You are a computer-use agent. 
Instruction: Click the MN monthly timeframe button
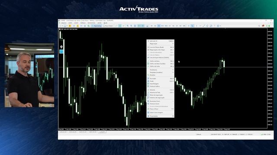(x=184, y=26)
